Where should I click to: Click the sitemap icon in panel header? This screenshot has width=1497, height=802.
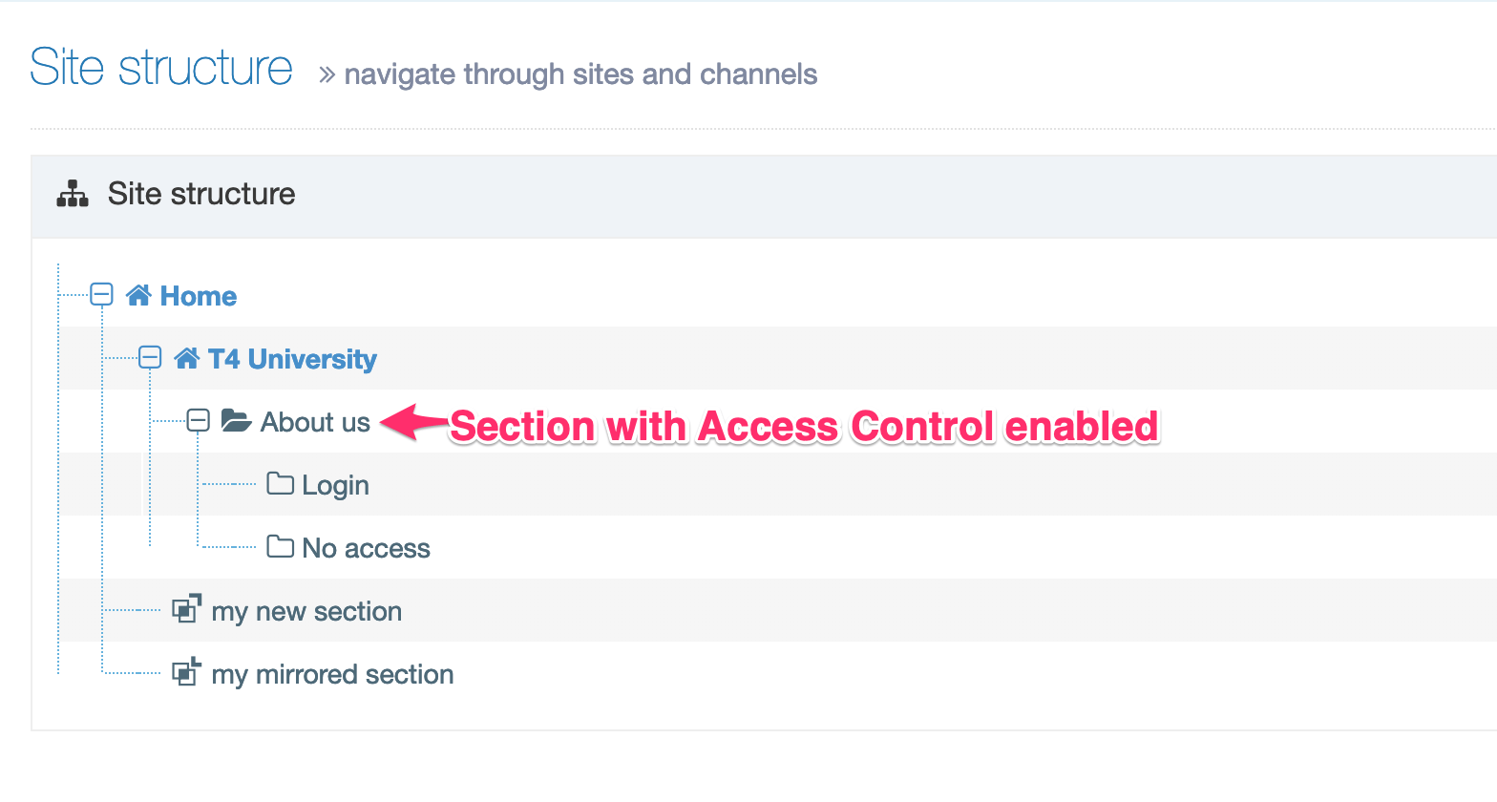(73, 194)
